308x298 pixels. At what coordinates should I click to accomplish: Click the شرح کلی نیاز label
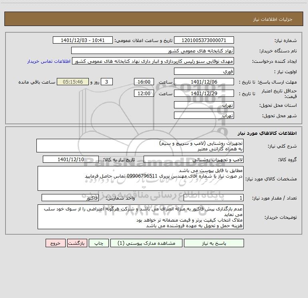(282, 146)
